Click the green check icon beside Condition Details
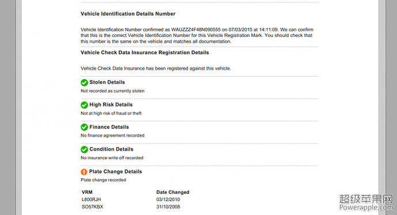 coord(85,150)
